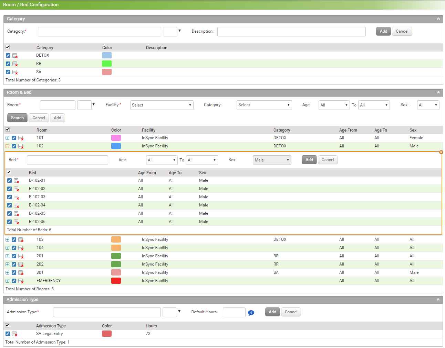Click edit icon for room 101
This screenshot has width=445, height=348.
[14, 138]
